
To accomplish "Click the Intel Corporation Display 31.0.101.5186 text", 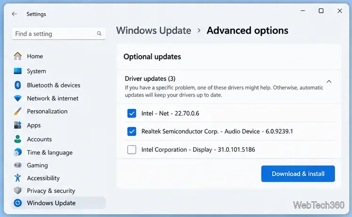I will point(198,150).
